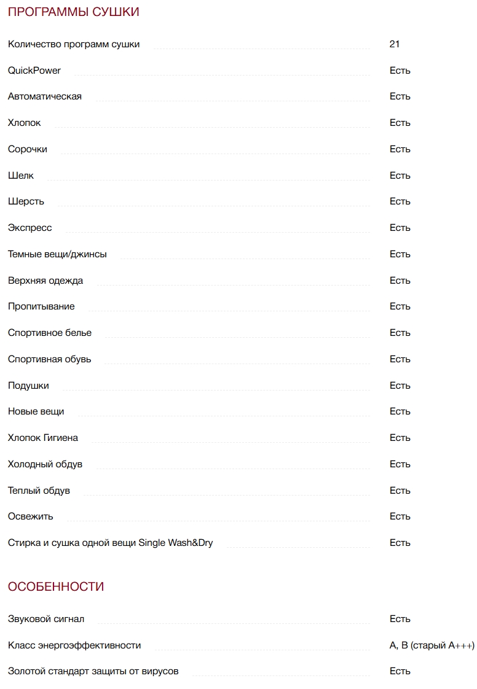
Task: Click the "QuickPower" program label
Action: [x=34, y=71]
